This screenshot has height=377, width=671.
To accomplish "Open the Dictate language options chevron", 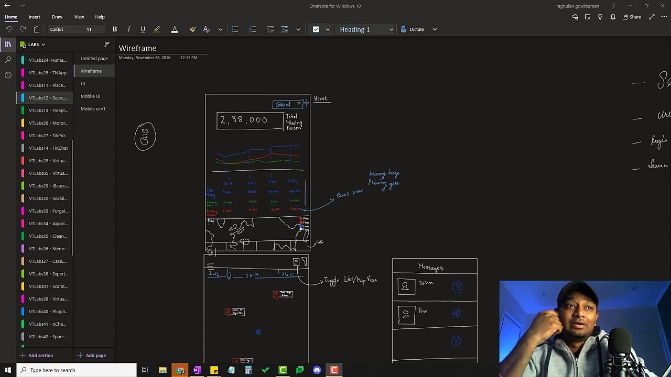I will [x=435, y=29].
